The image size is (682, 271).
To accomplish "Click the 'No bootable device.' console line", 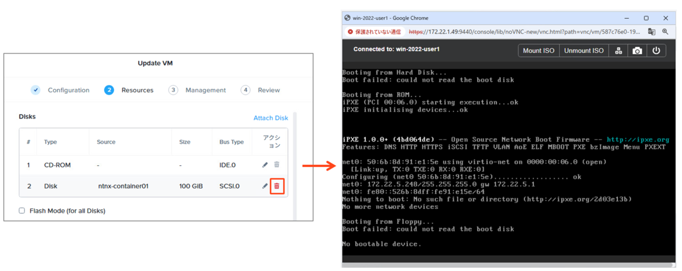I will click(x=381, y=244).
